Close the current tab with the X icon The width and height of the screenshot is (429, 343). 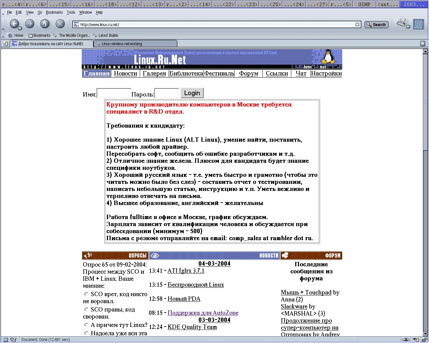click(423, 44)
